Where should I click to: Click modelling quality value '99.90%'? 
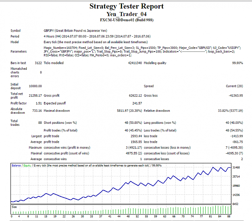[x=237, y=63]
